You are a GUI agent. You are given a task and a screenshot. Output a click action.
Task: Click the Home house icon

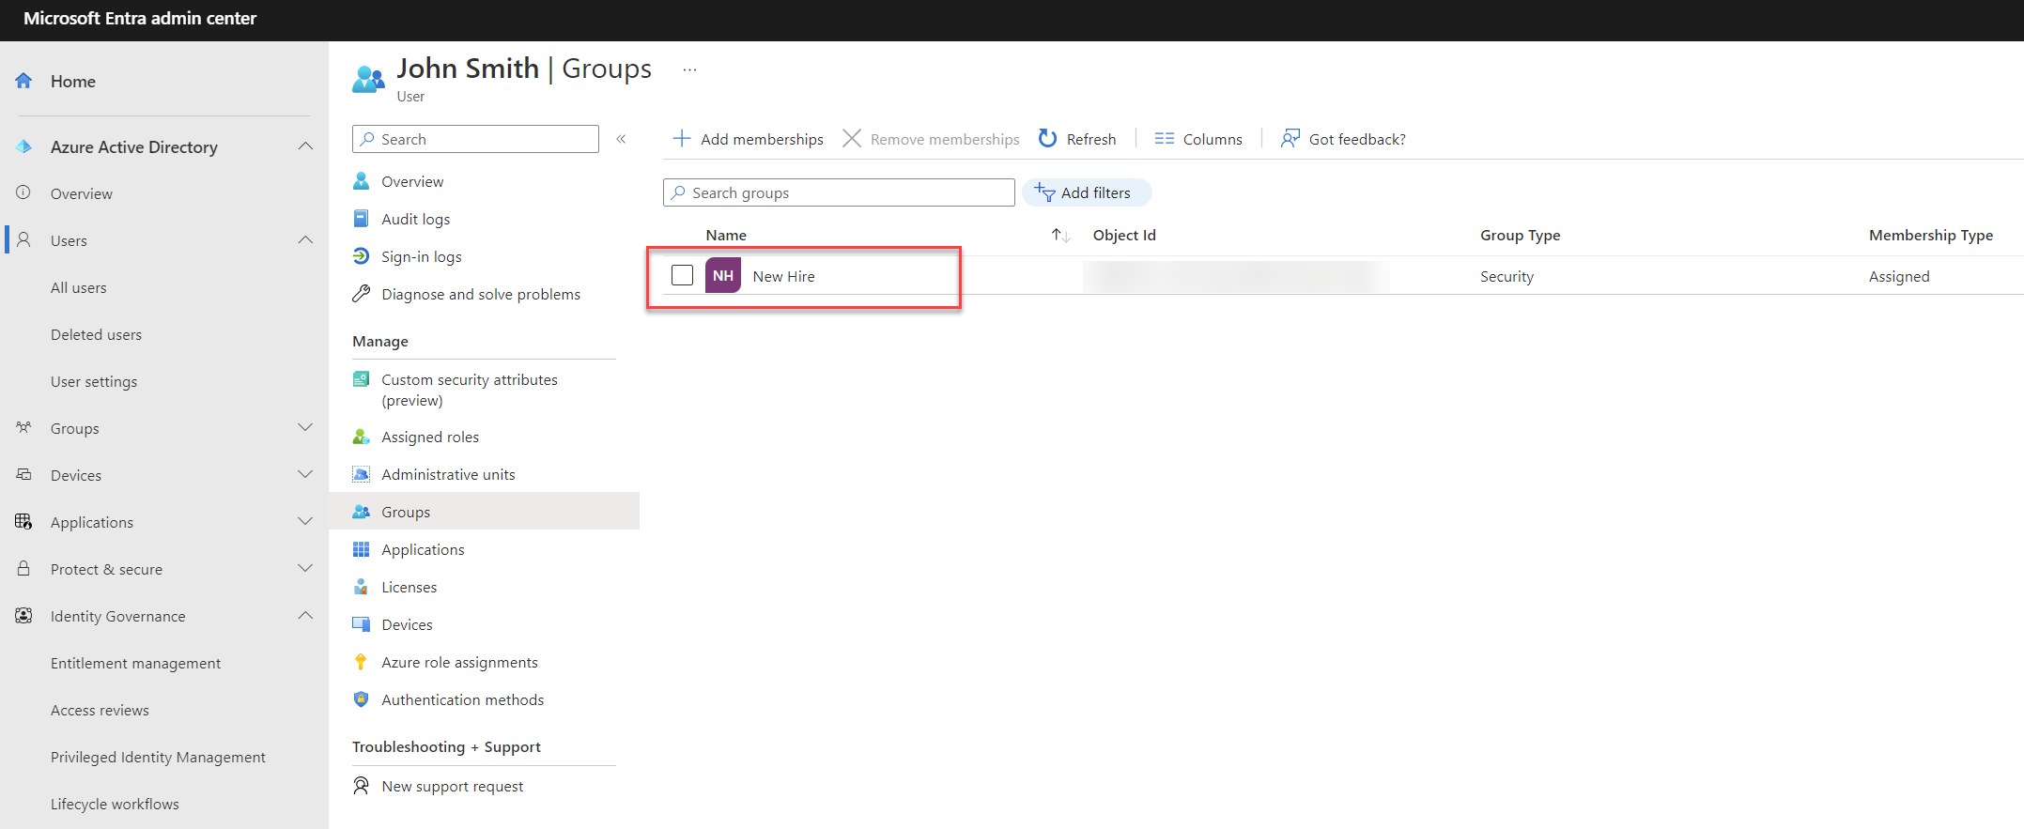(x=24, y=81)
